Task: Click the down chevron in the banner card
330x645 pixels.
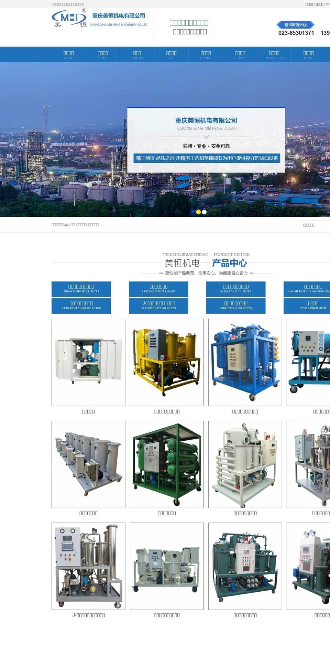Action: pyautogui.click(x=206, y=137)
